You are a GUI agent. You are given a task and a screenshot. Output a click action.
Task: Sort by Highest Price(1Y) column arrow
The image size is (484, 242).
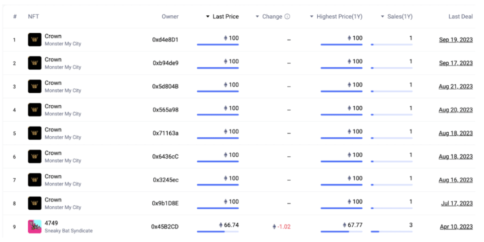[311, 17]
